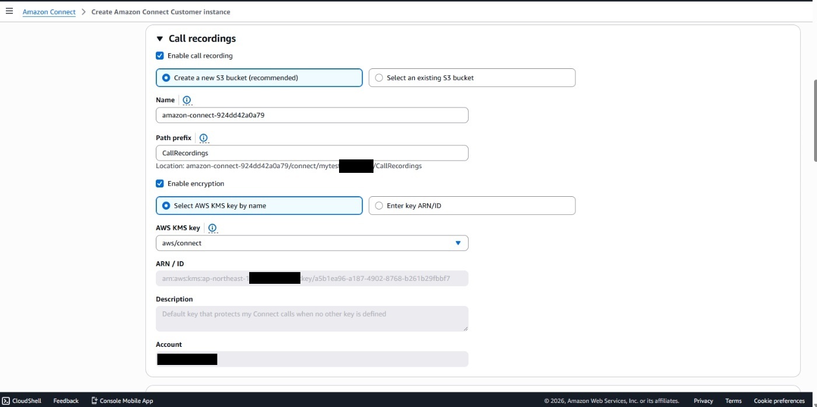Choose Select AWS KMS key by name
Viewport: 817px width, 407px height.
259,206
